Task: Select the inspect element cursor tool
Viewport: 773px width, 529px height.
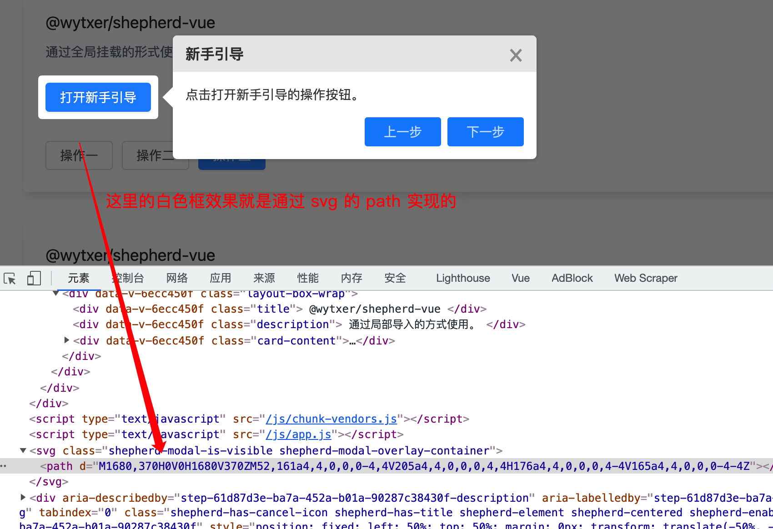Action: click(x=10, y=278)
